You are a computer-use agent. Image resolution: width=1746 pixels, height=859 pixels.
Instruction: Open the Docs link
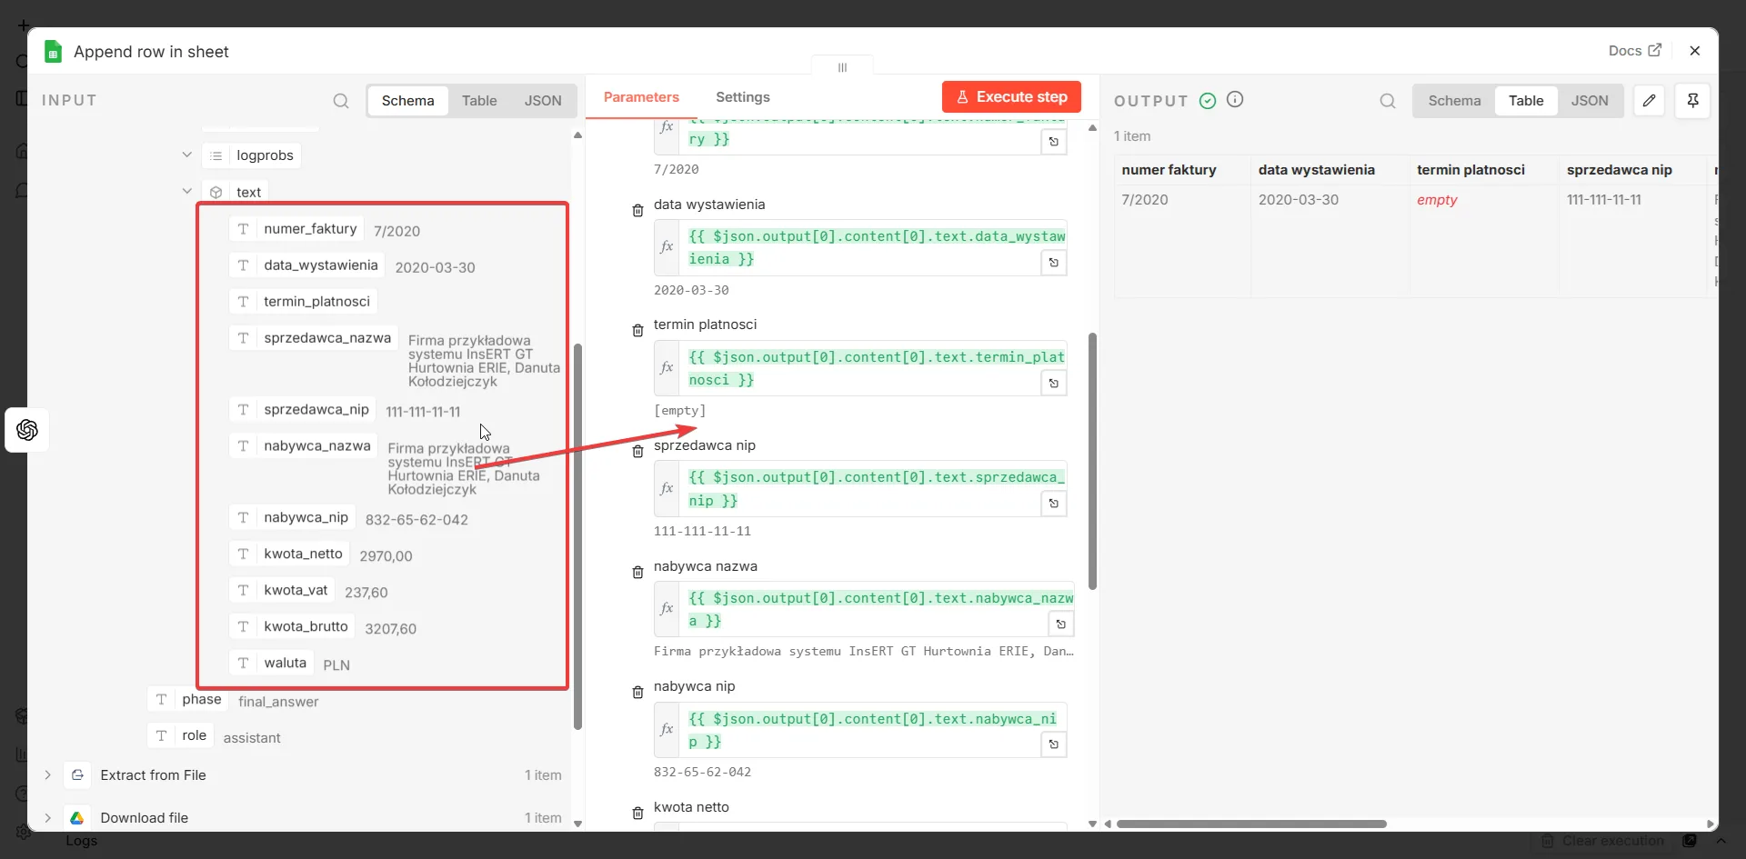click(1634, 51)
